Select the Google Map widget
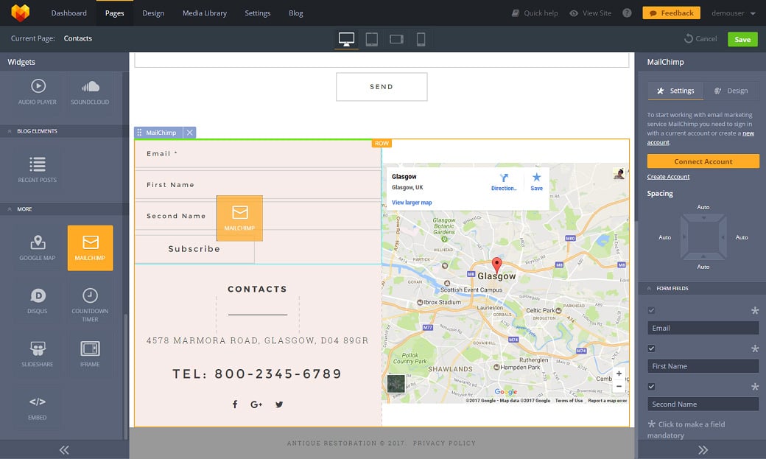This screenshot has width=766, height=459. 38,248
